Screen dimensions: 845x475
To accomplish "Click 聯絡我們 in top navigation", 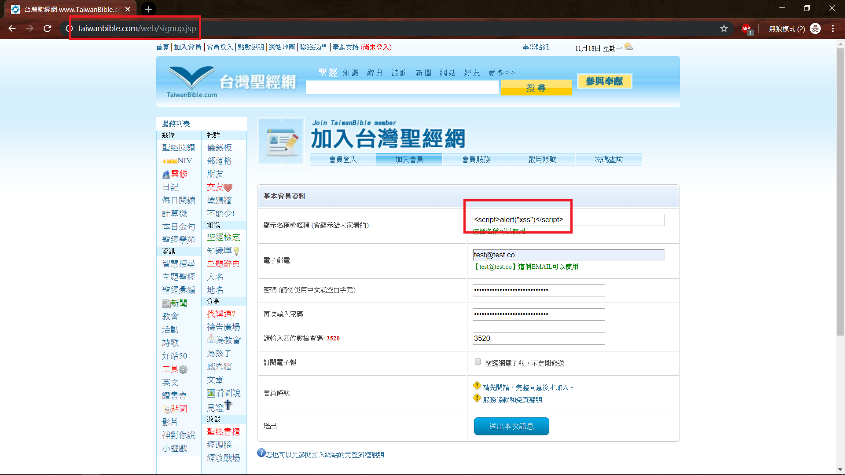I will pyautogui.click(x=313, y=47).
